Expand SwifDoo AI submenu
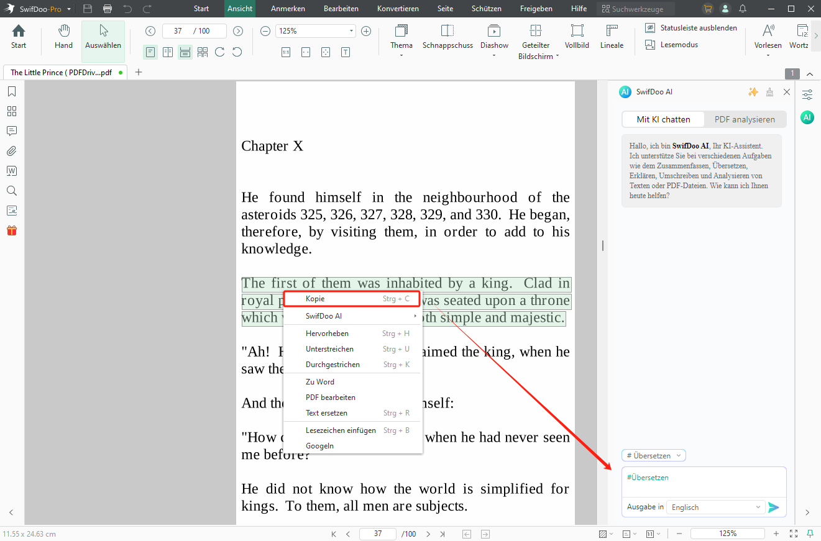 point(352,316)
